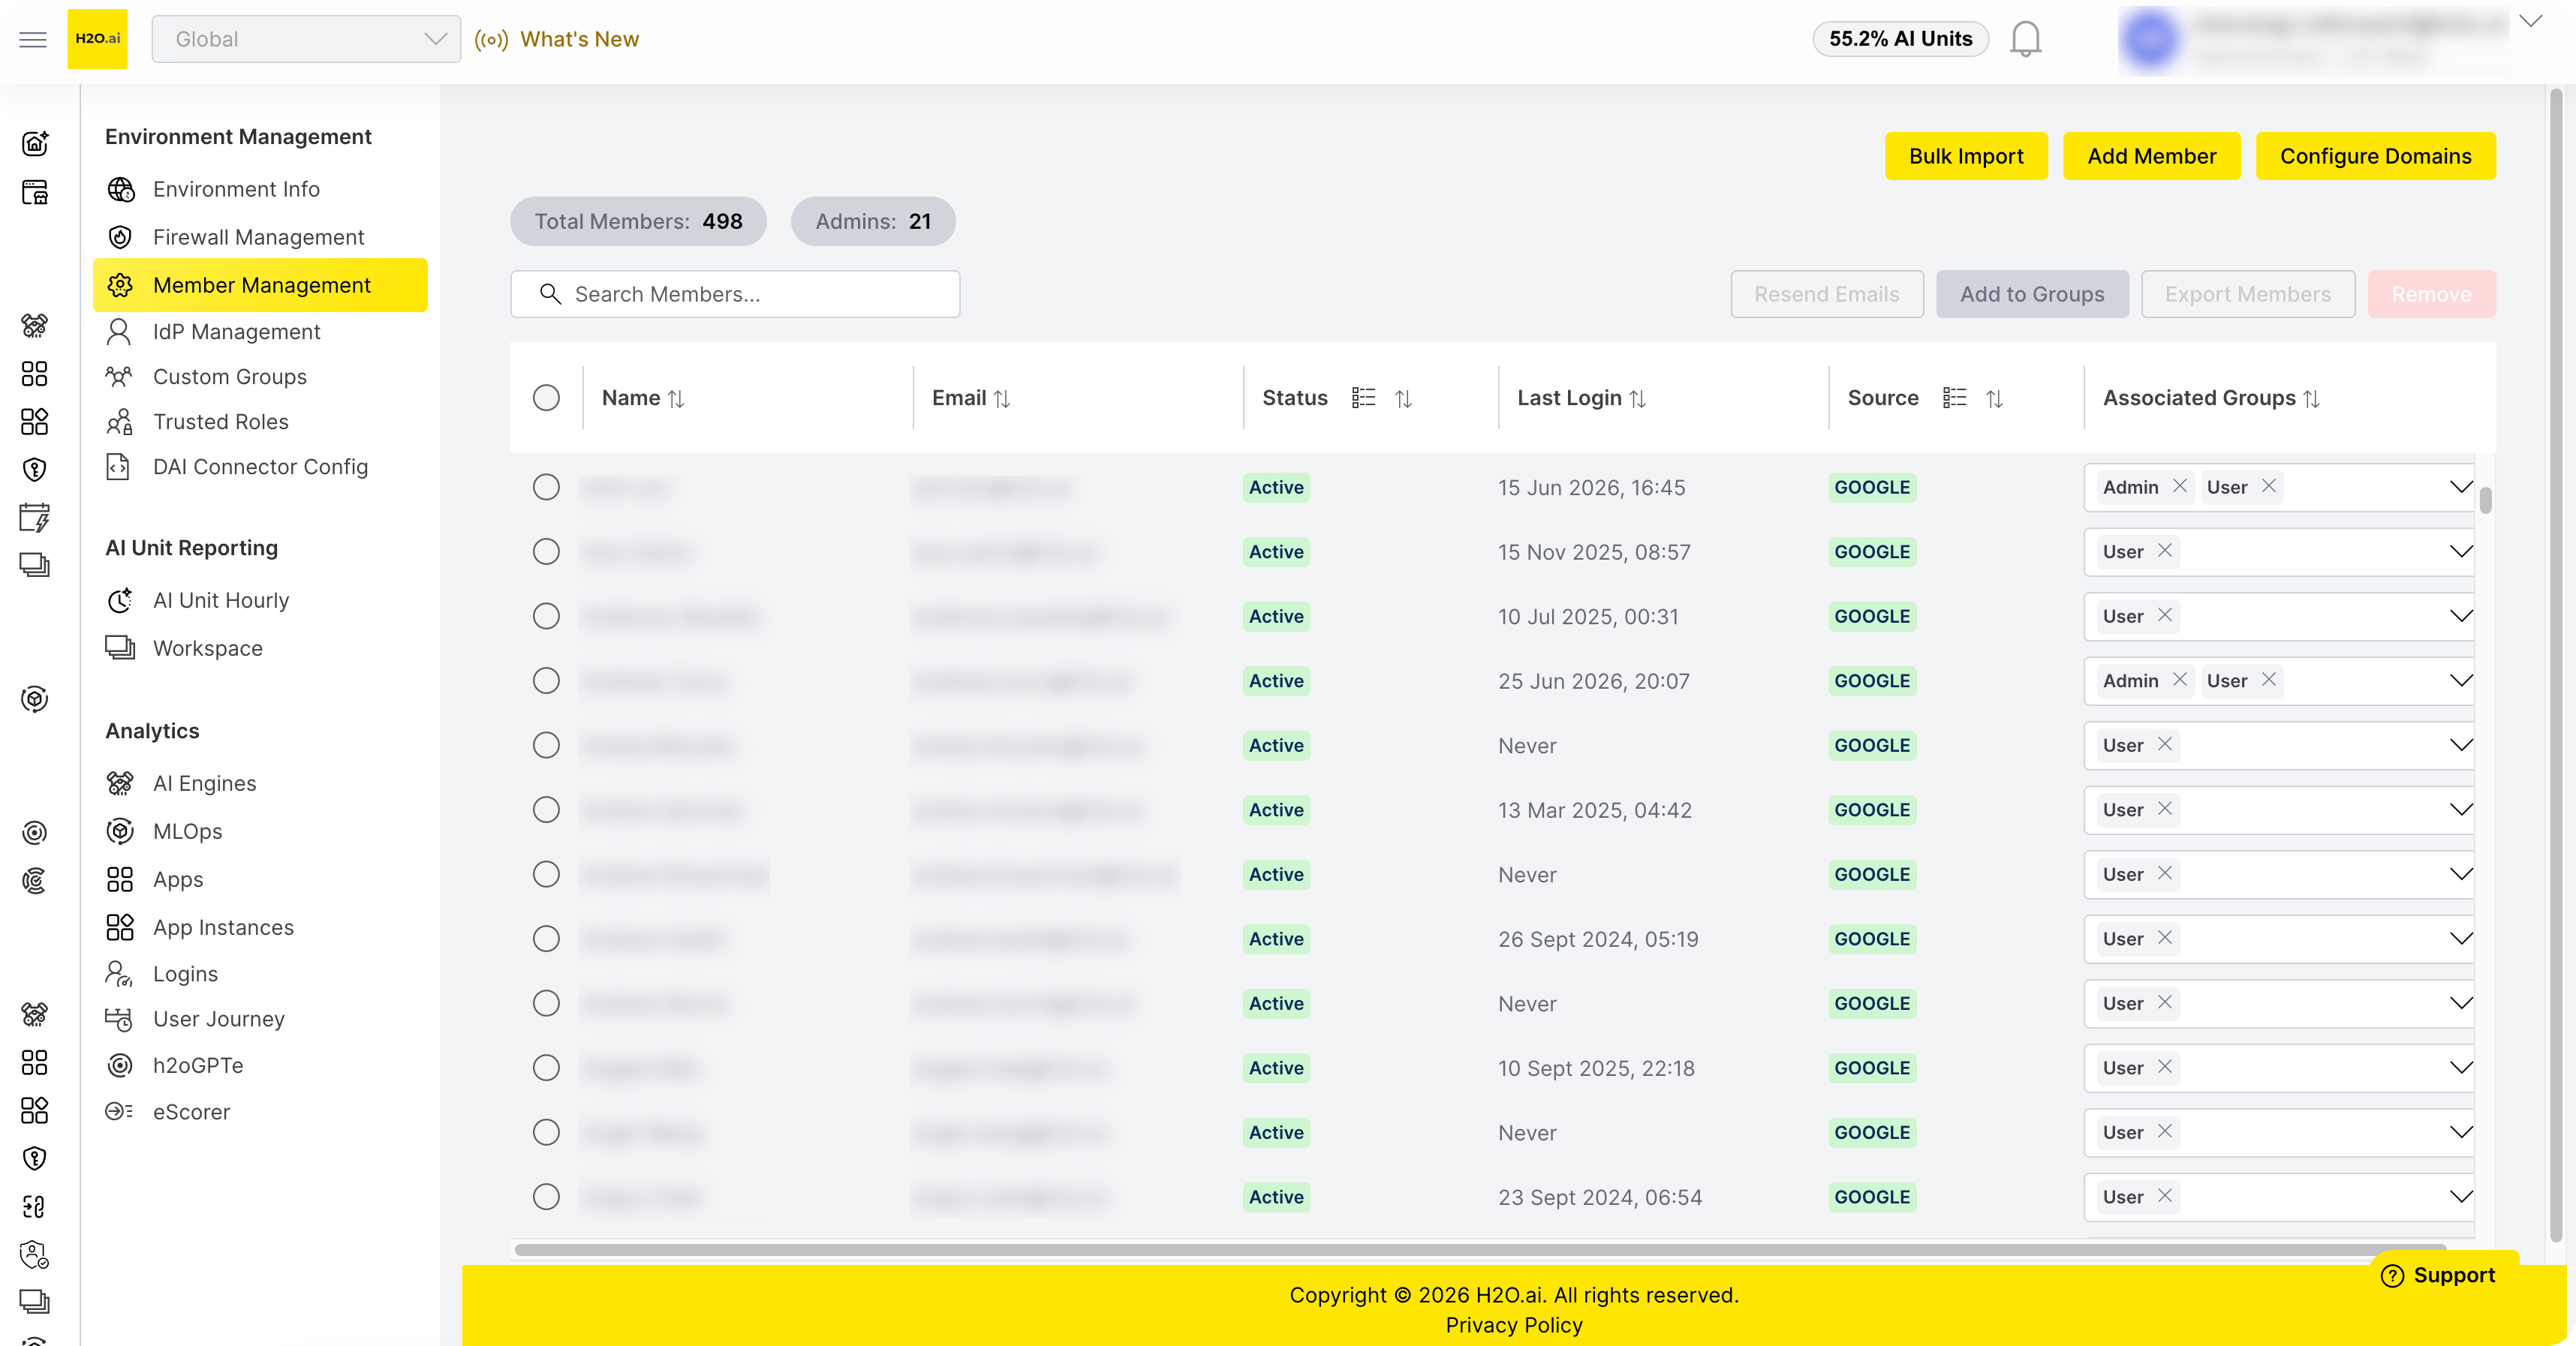
Task: Open the Privacy Policy link
Action: tap(1514, 1325)
